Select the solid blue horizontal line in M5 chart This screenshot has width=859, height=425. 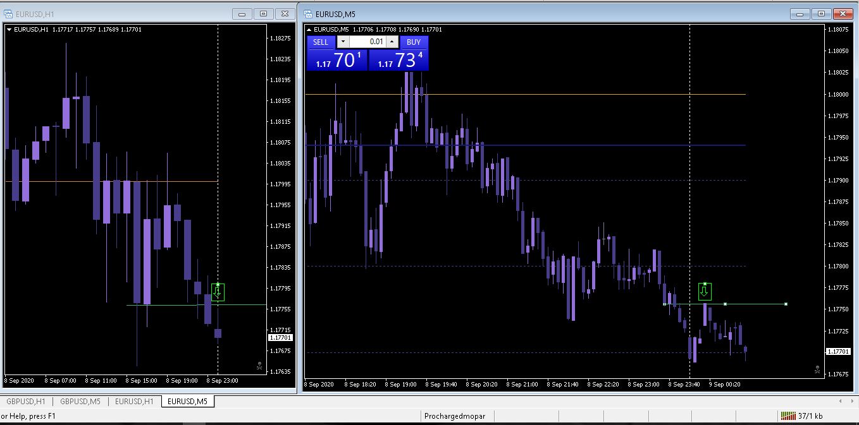[525, 145]
